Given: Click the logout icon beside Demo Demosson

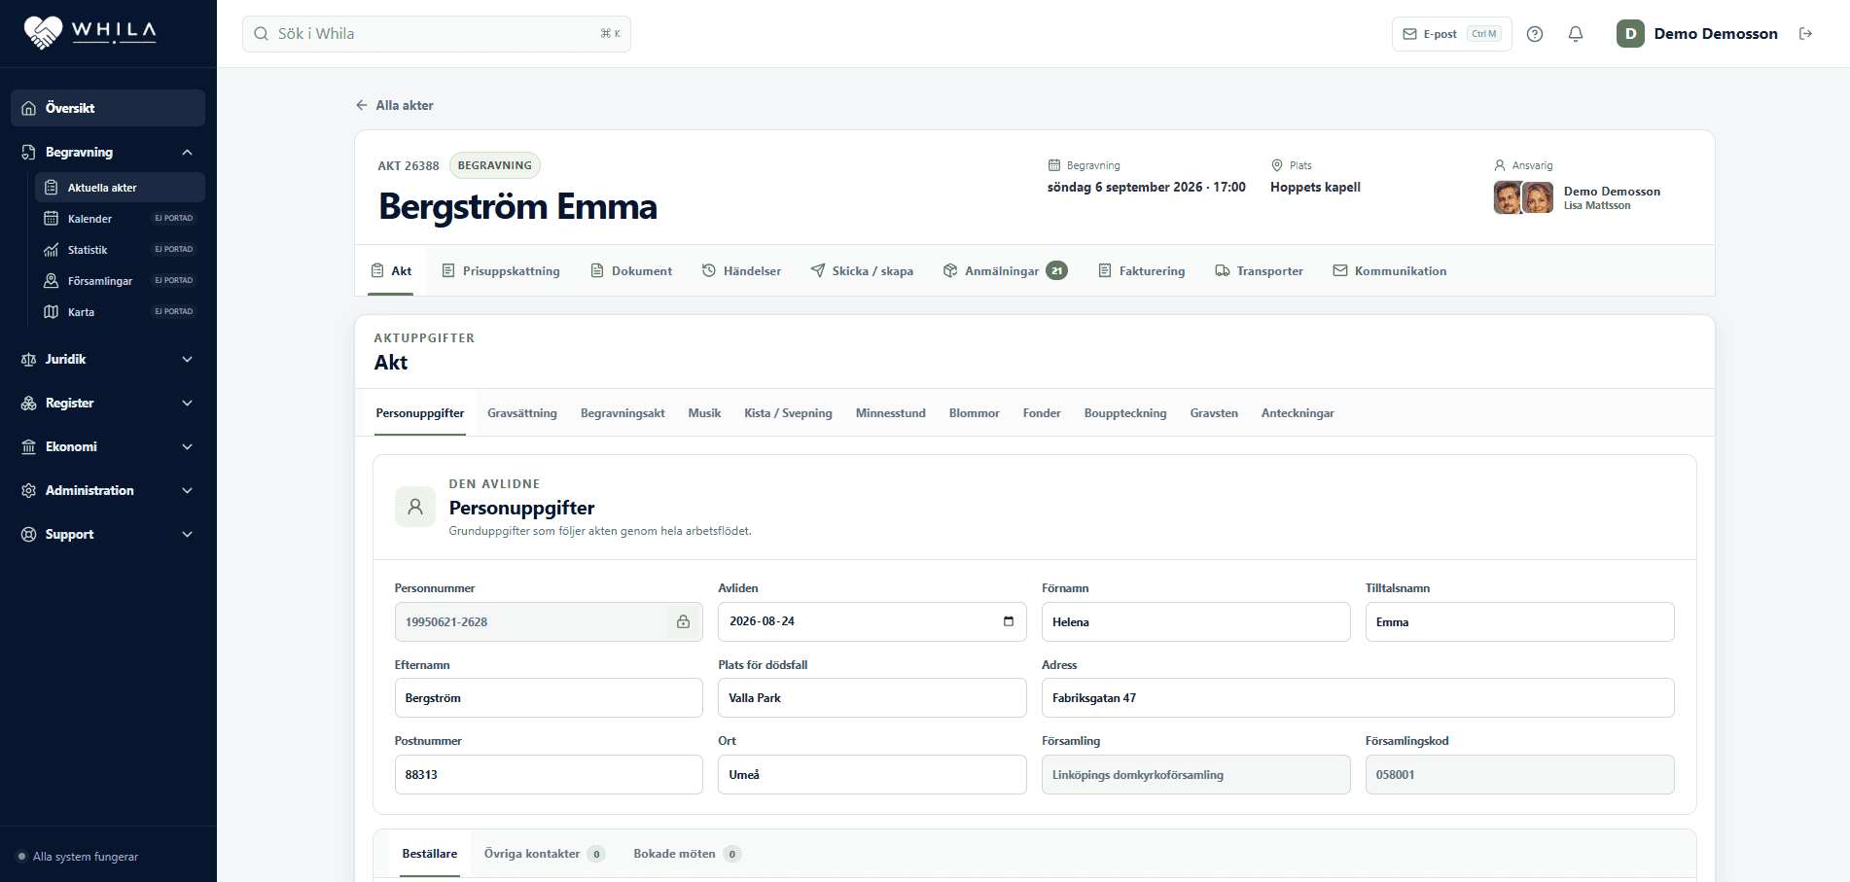Looking at the screenshot, I should 1806,34.
